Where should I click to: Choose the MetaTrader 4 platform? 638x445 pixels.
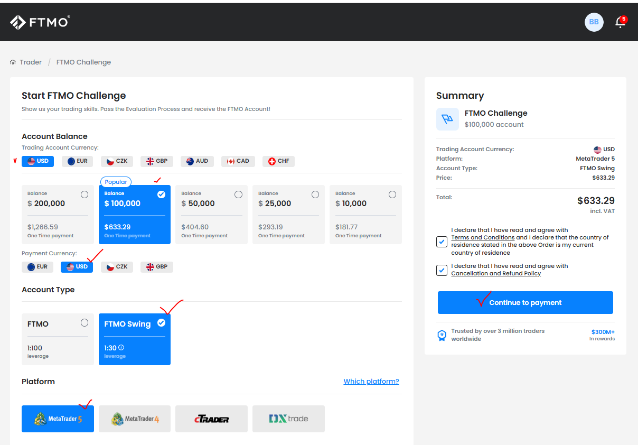[135, 419]
